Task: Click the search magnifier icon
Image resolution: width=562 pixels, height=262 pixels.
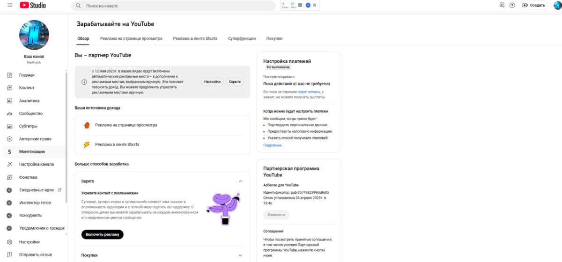Action: 79,6
